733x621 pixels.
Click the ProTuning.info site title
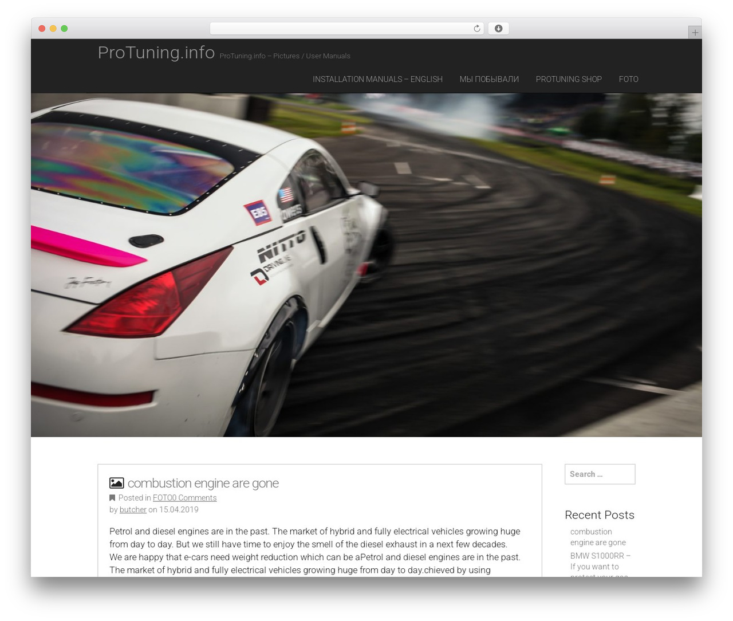point(156,52)
